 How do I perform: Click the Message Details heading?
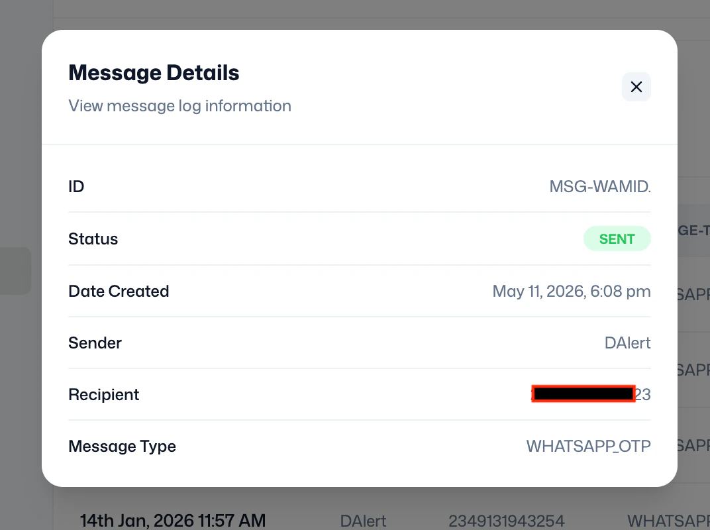(154, 73)
